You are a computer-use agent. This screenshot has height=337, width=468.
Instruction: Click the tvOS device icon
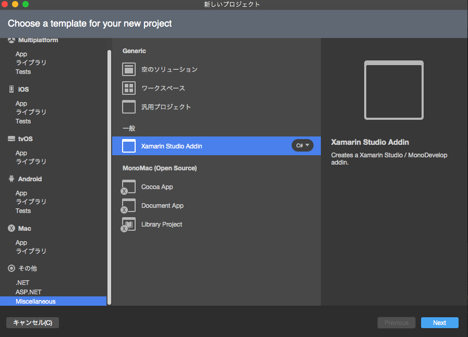(11, 139)
